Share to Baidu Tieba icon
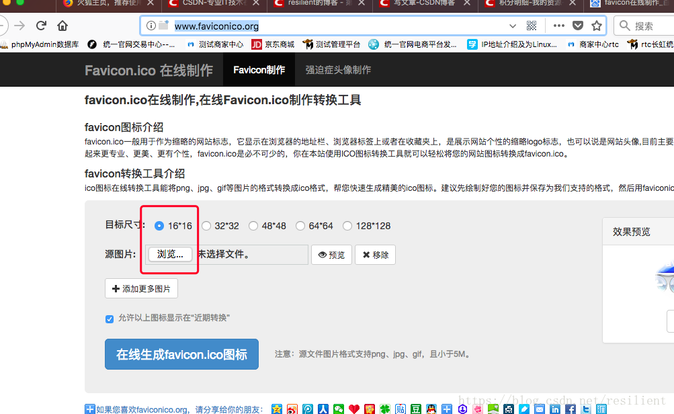674x414 pixels. (401, 409)
